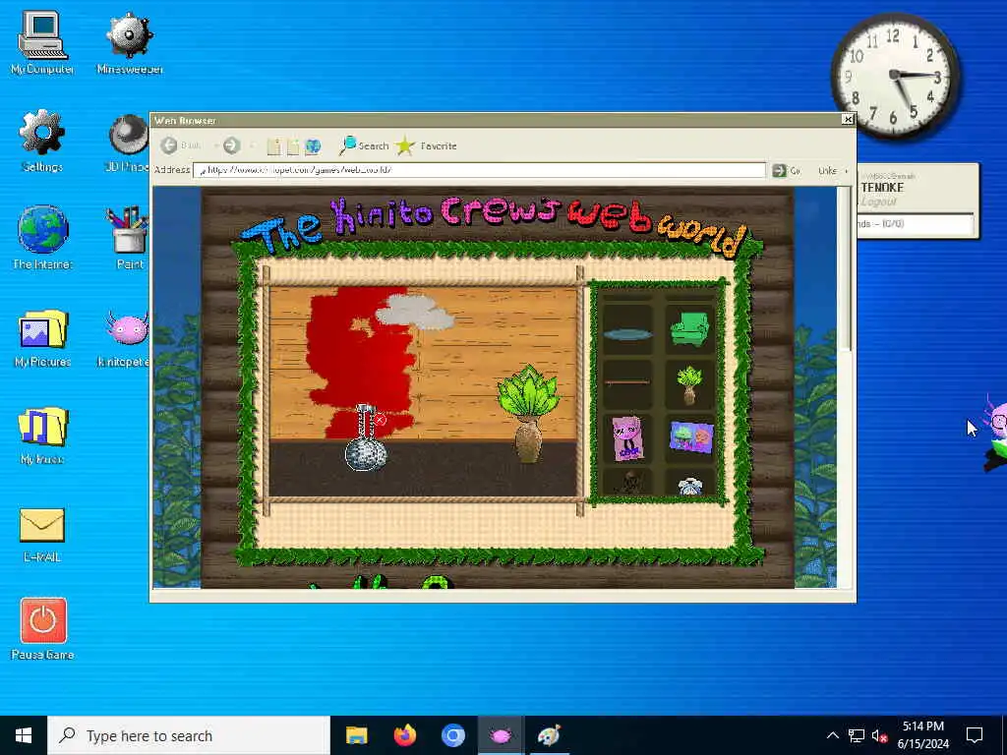
Task: Pick the blue oval rug from inventory
Action: (626, 334)
